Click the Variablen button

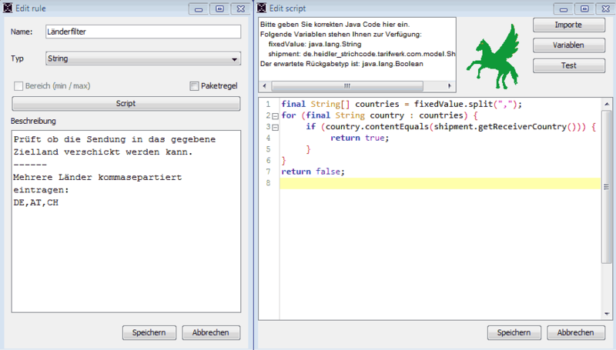point(568,45)
